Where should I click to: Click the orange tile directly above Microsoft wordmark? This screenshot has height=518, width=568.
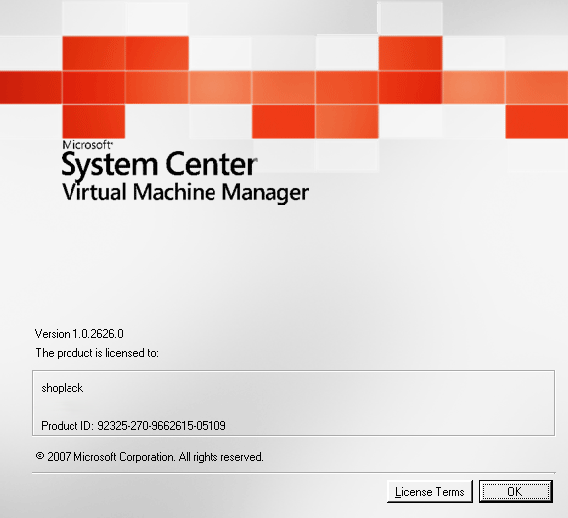[93, 122]
